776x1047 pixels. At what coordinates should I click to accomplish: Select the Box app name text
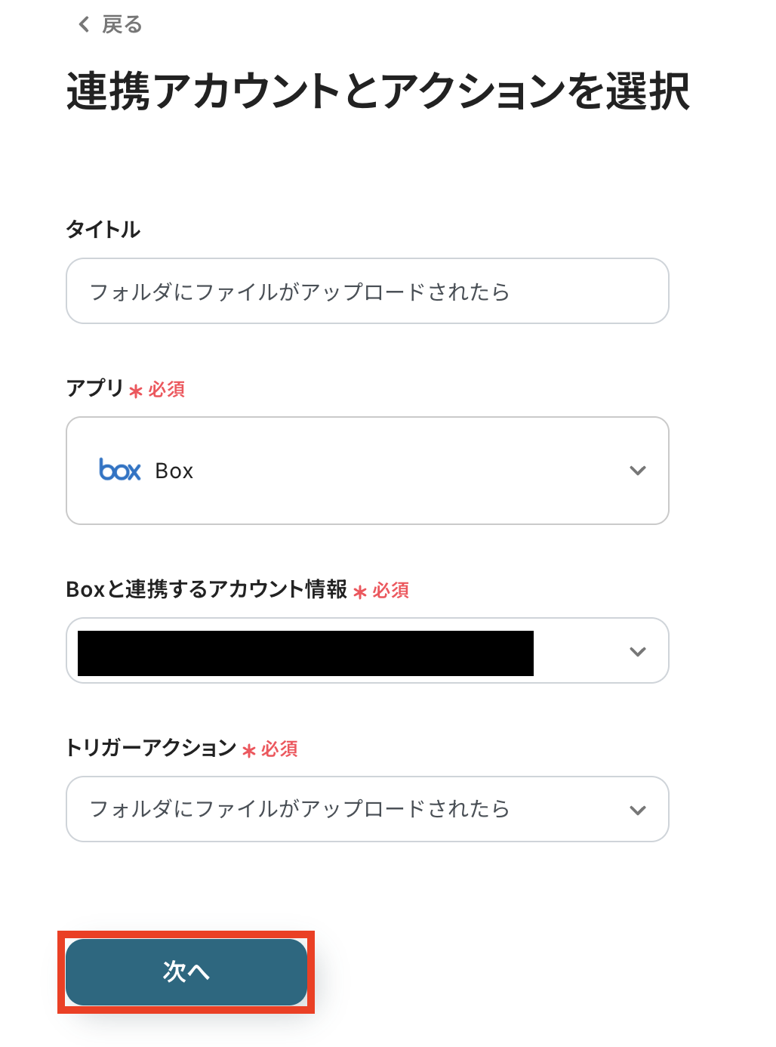[x=174, y=471]
